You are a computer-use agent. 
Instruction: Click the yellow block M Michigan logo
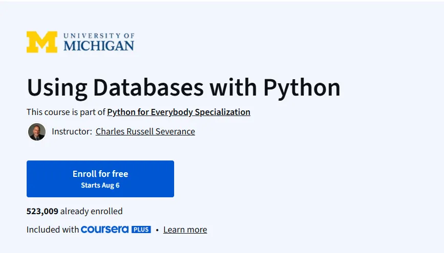pos(42,42)
